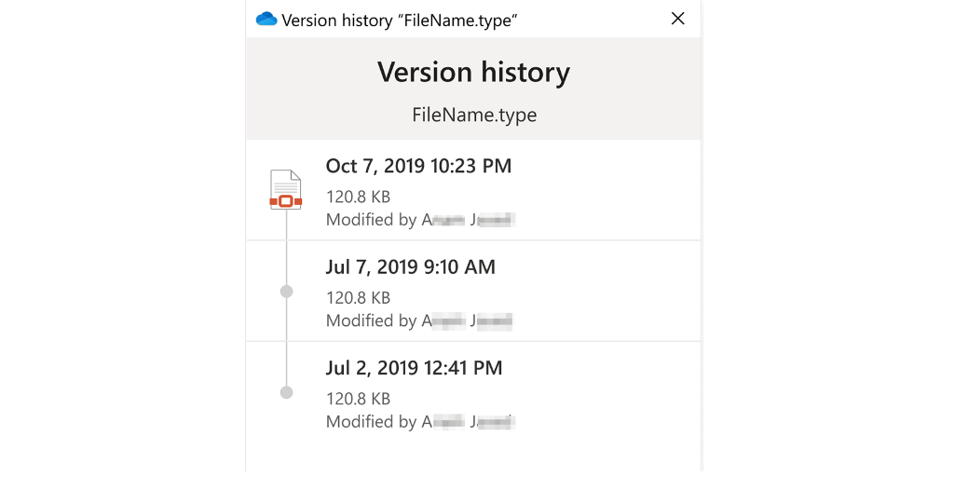The image size is (954, 477).
Task: Click the 120.8 KB size under Oct 7
Action: coord(358,197)
